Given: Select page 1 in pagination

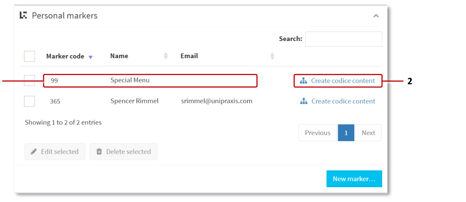Looking at the screenshot, I should pos(346,133).
